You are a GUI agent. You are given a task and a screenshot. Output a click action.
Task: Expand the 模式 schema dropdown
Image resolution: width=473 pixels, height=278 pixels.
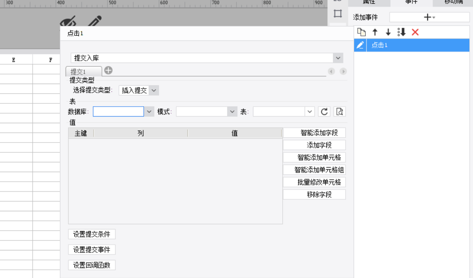click(232, 112)
